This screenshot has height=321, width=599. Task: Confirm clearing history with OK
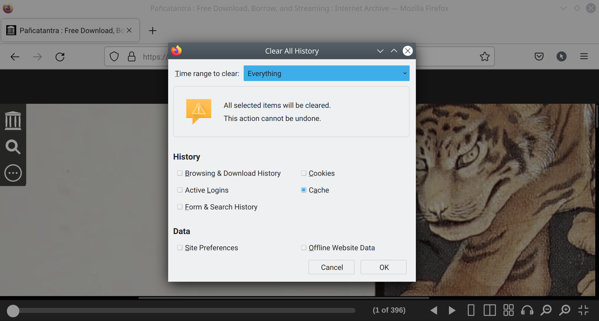click(x=383, y=267)
